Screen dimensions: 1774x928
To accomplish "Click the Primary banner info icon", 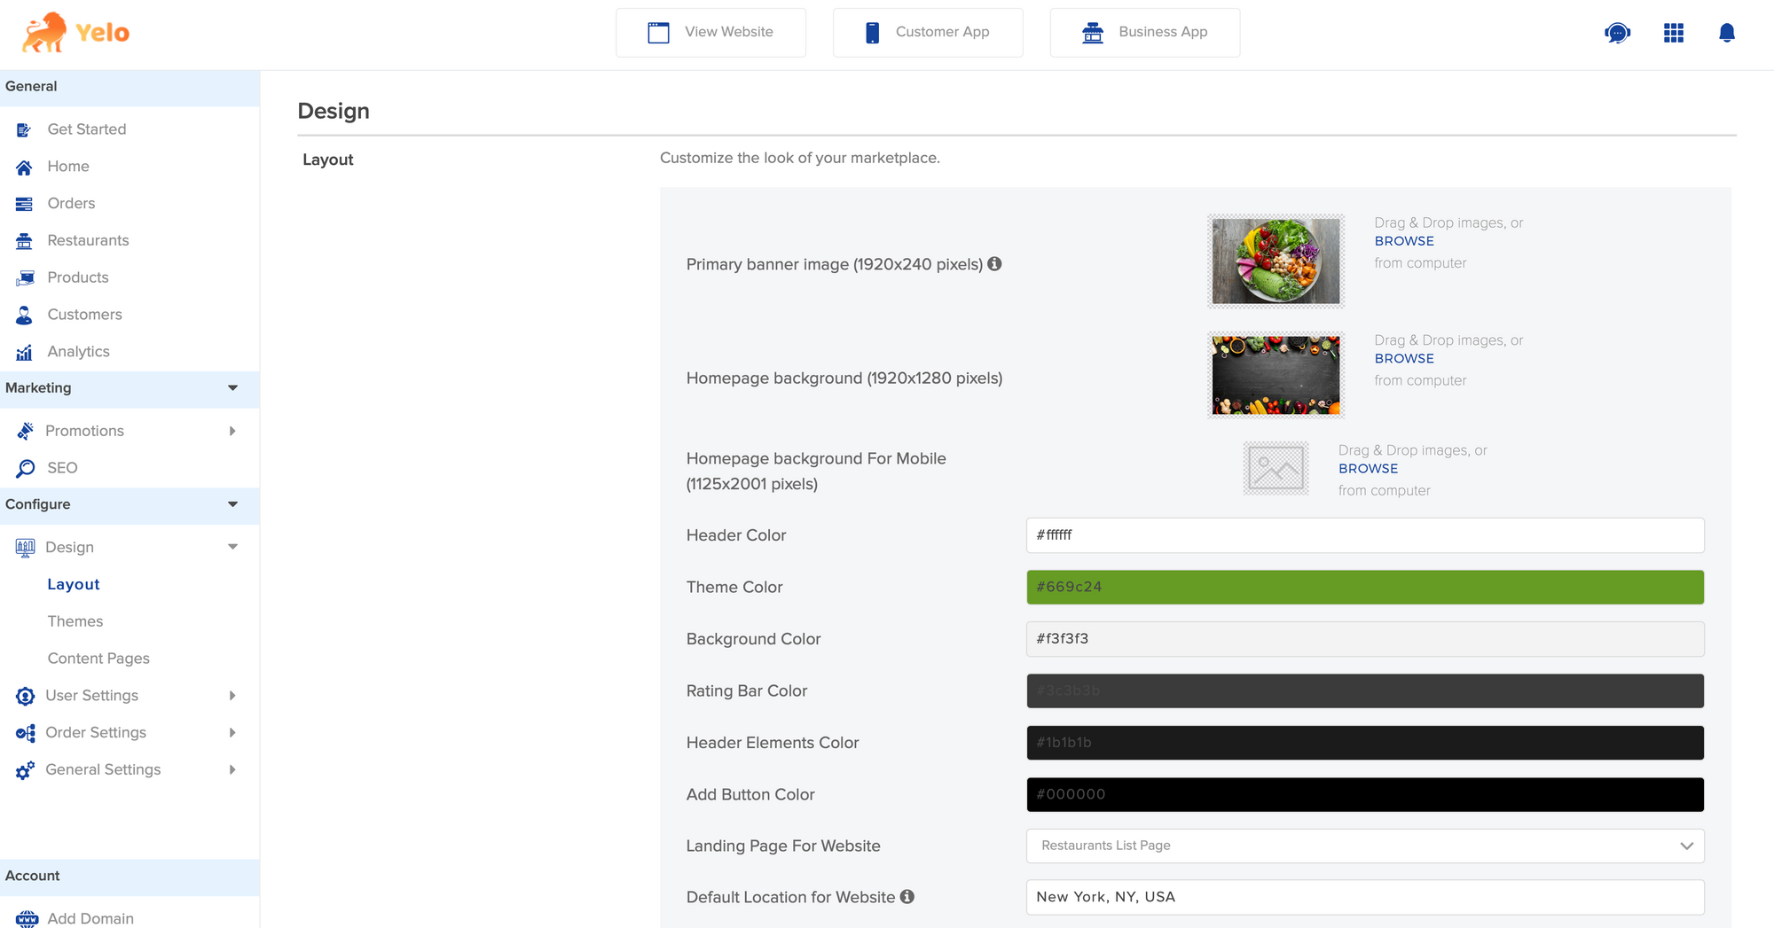I will coord(994,263).
